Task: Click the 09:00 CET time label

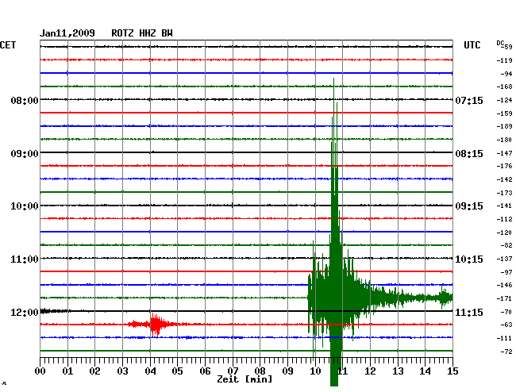Action: tap(25, 154)
